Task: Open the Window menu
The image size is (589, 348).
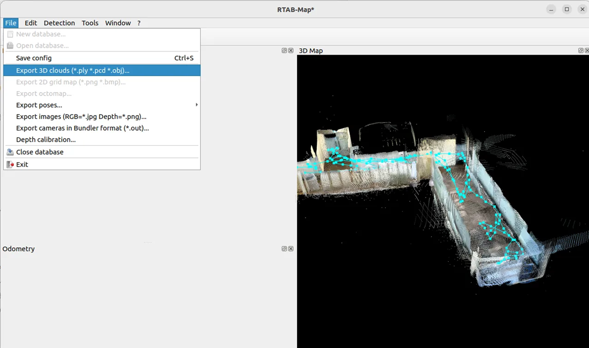Action: coord(118,23)
